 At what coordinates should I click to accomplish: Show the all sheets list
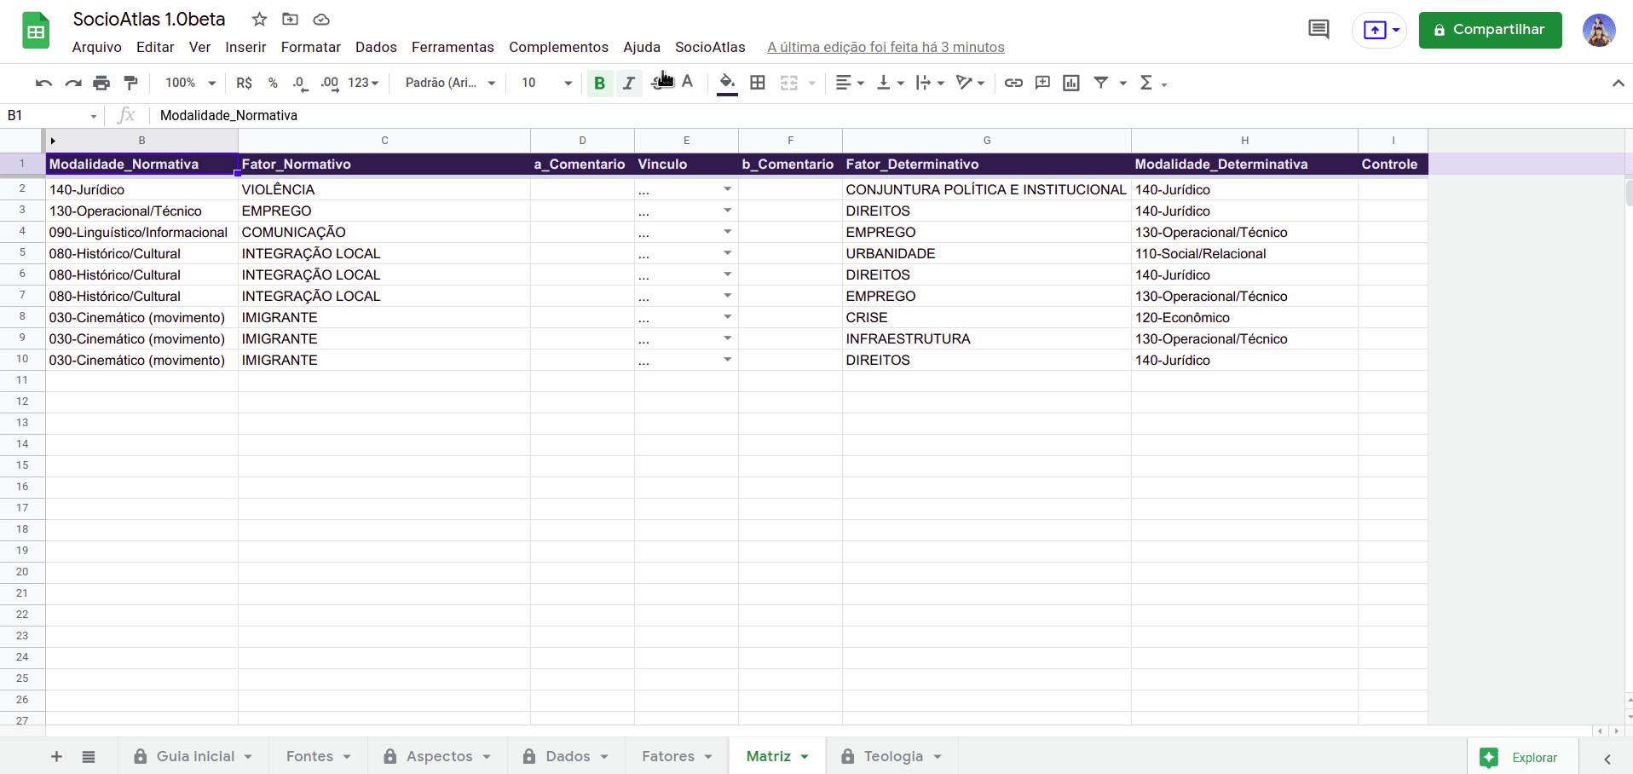pos(89,757)
